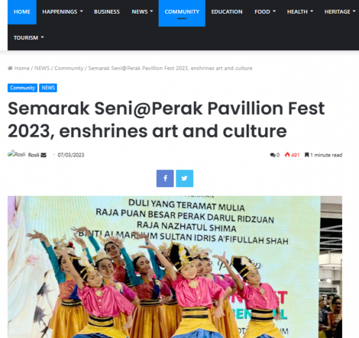Viewport: 359px width, 338px height.
Task: Expand the Food dropdown menu
Action: (265, 12)
